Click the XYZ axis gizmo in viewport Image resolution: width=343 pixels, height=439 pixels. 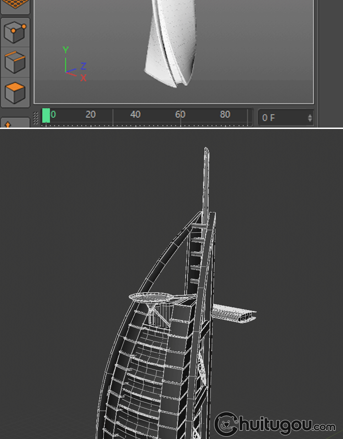tap(75, 64)
